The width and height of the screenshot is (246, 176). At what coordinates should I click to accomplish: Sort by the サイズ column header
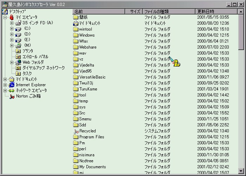(134, 12)
